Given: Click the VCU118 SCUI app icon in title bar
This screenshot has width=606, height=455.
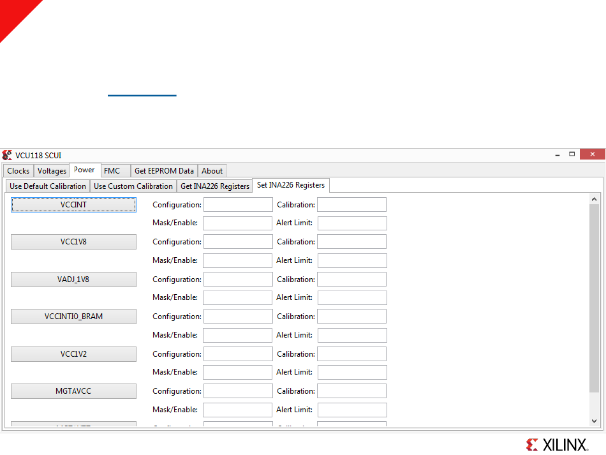Looking at the screenshot, I should (7, 155).
